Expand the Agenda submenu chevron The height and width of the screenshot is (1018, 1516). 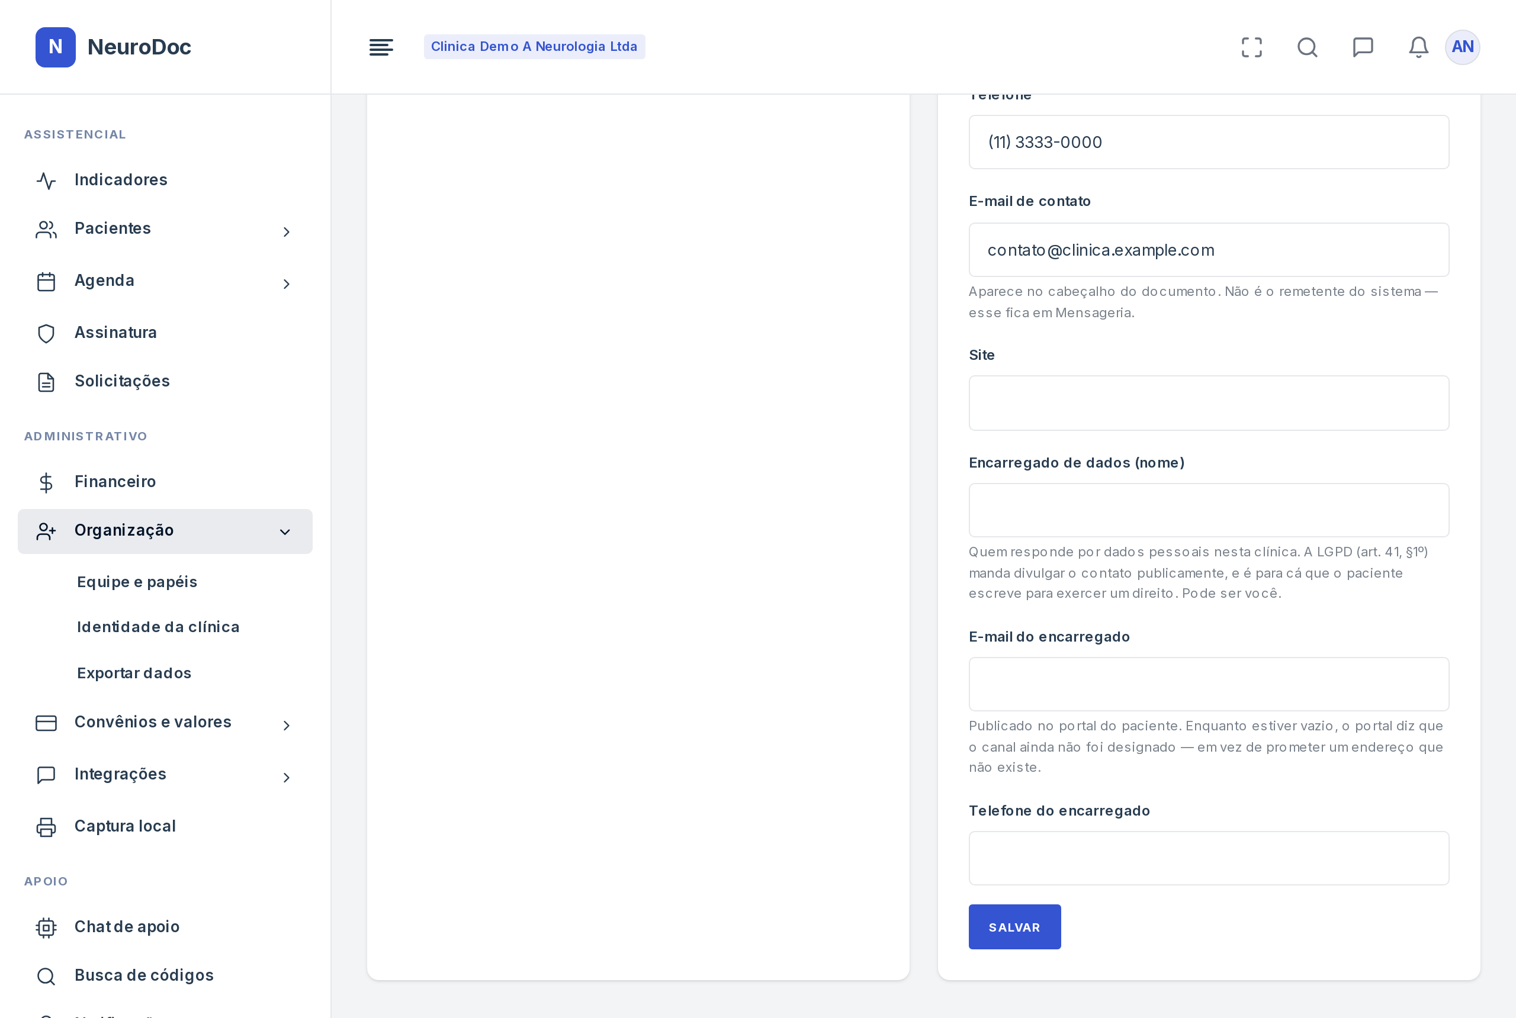pyautogui.click(x=286, y=283)
